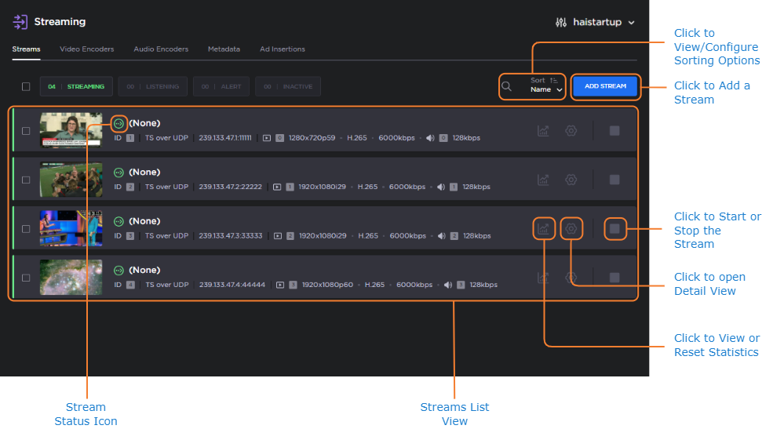Click the Streaming logo icon at top left

tap(20, 22)
